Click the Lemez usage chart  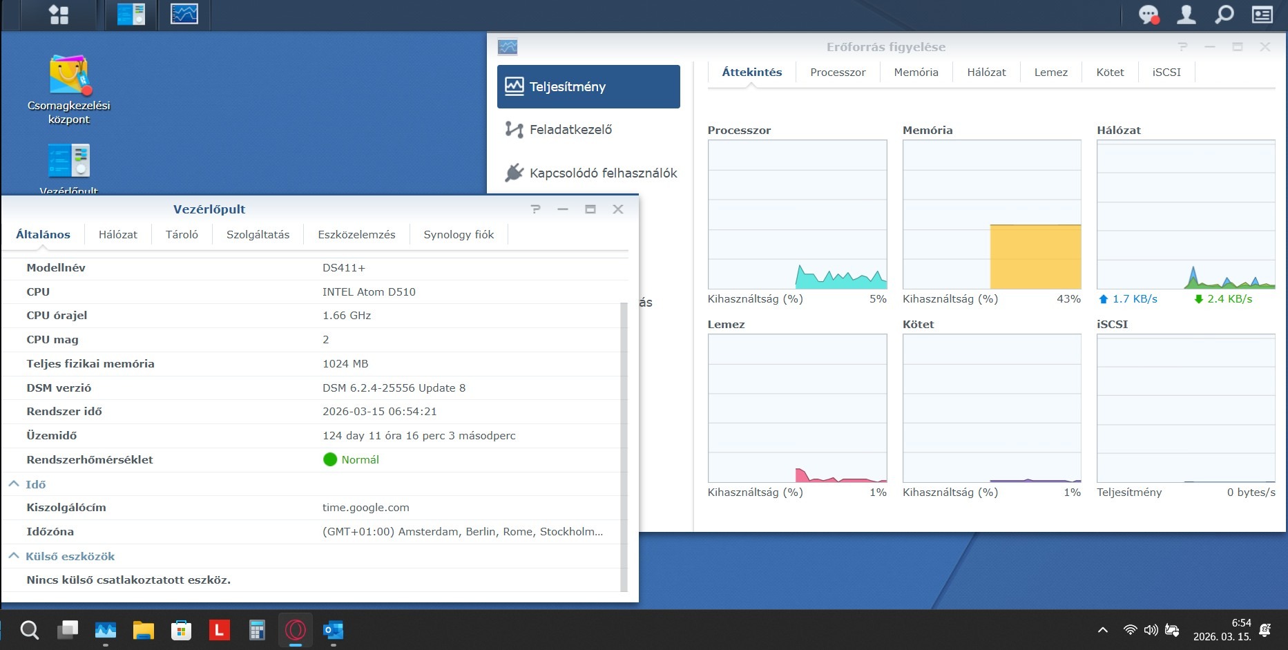tap(798, 408)
